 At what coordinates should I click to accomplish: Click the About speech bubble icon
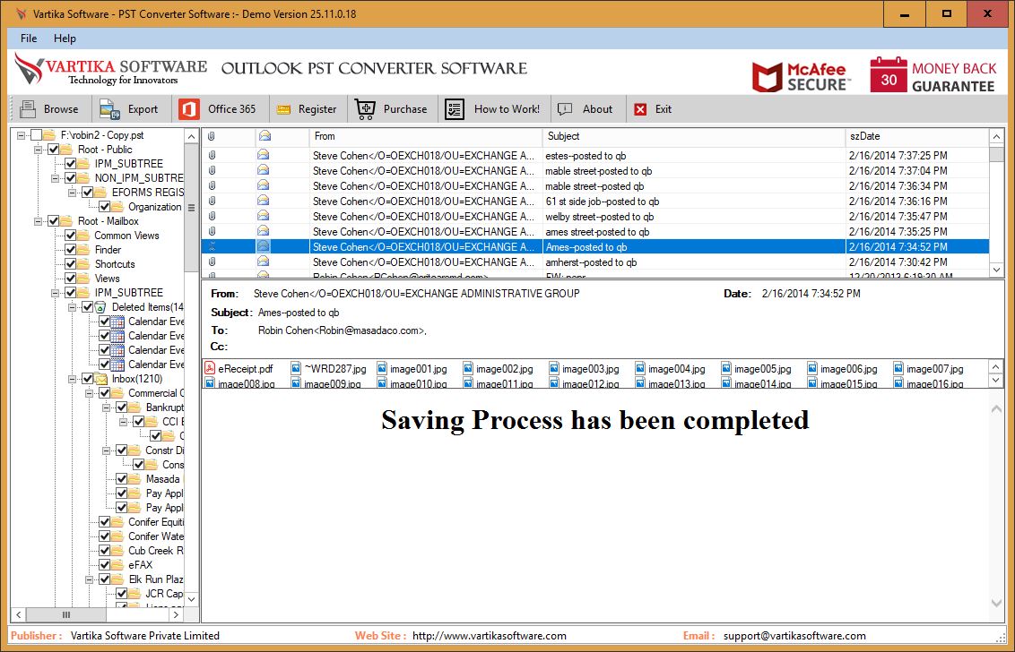(x=565, y=108)
